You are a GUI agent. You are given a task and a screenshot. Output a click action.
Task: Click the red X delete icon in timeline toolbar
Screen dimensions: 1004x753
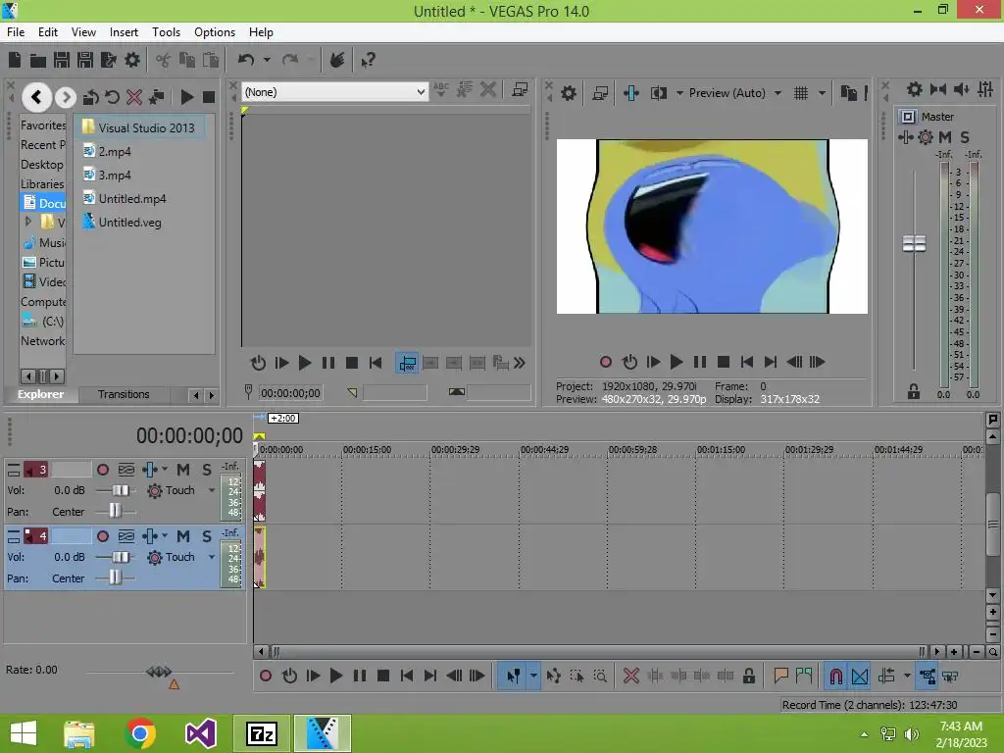pos(630,676)
